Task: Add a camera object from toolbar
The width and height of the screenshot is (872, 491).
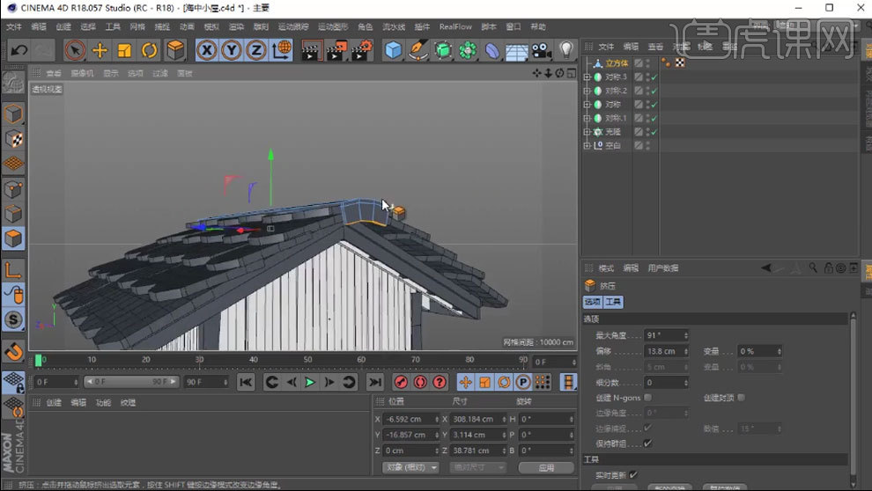Action: click(541, 50)
